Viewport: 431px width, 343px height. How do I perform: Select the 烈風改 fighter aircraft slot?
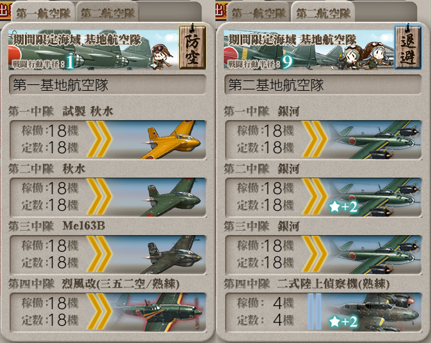tap(107, 312)
